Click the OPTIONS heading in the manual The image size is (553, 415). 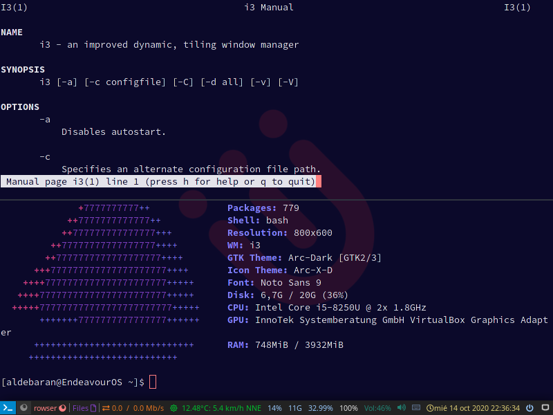tap(20, 107)
